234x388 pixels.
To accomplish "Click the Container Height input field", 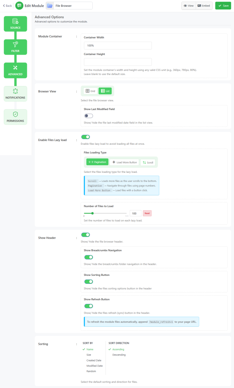I will point(118,62).
